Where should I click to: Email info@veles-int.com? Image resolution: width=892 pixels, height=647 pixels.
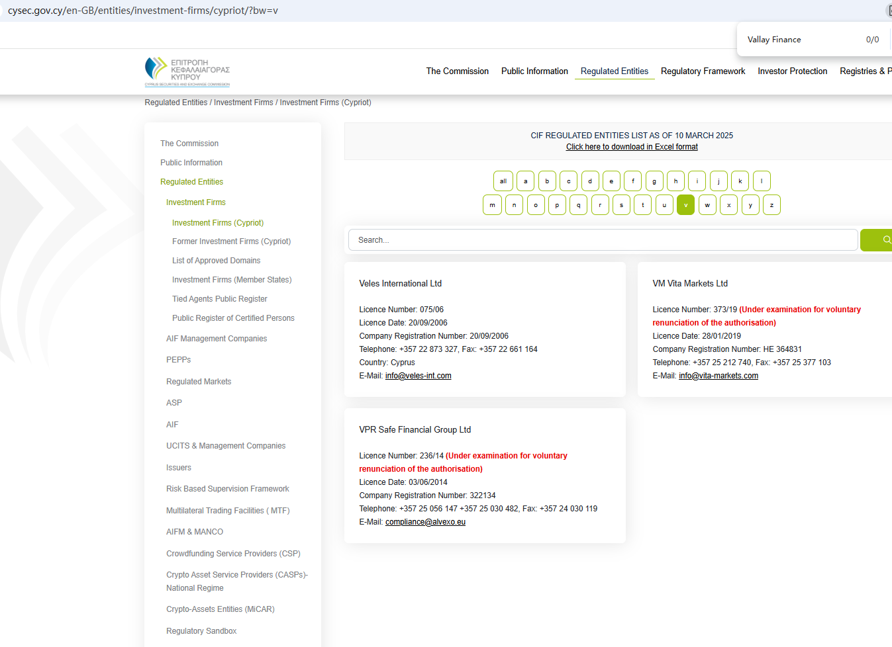(419, 376)
